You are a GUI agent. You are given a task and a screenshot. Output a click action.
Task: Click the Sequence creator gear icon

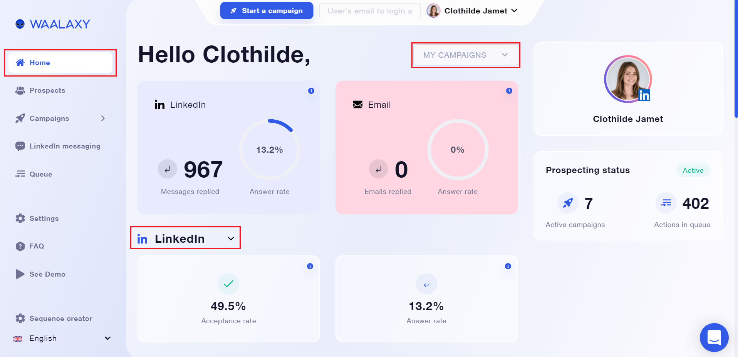click(20, 319)
